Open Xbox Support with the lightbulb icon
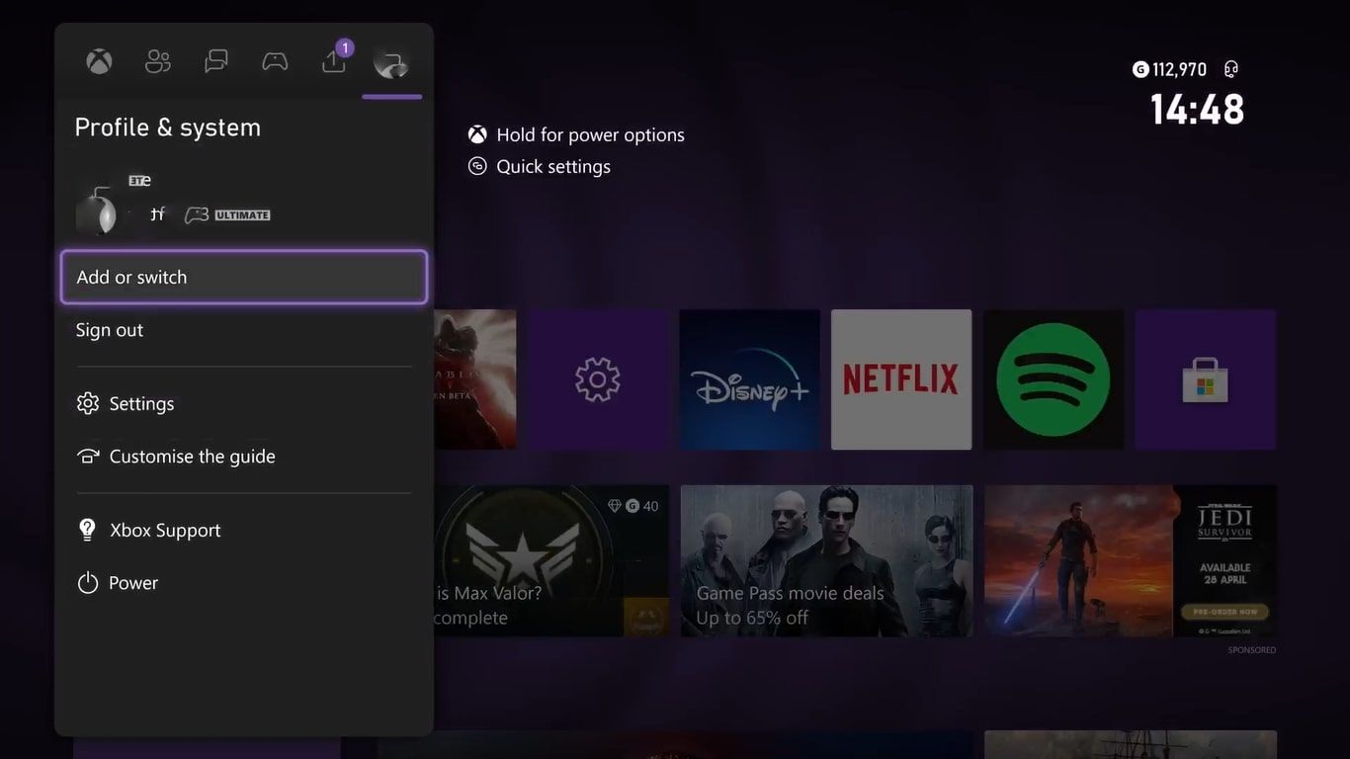This screenshot has height=759, width=1350. 87,530
